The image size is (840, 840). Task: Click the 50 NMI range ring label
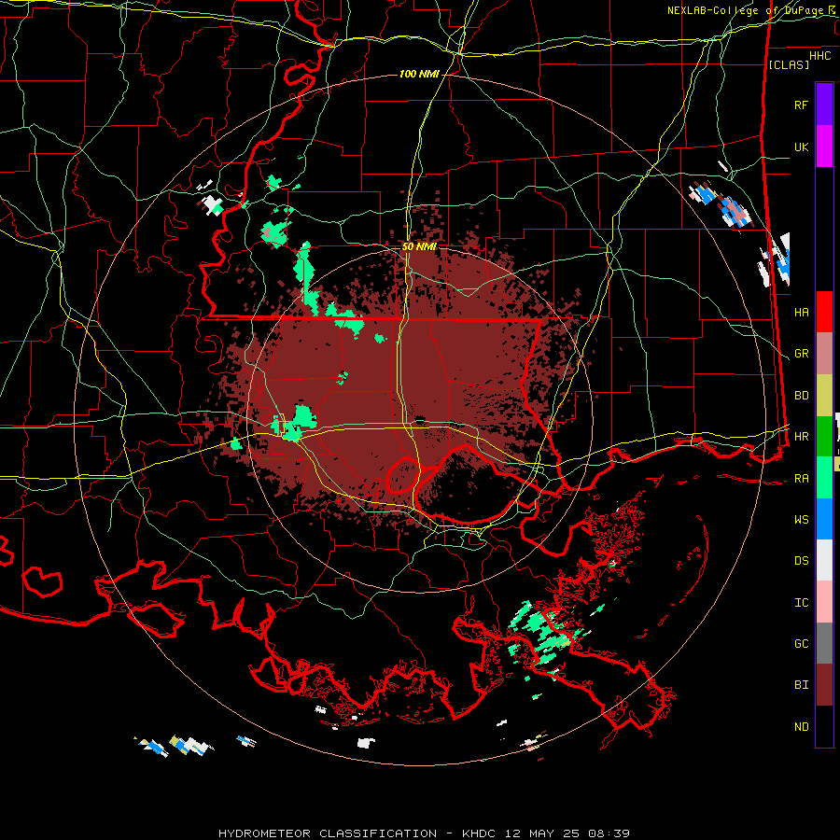pyautogui.click(x=419, y=246)
